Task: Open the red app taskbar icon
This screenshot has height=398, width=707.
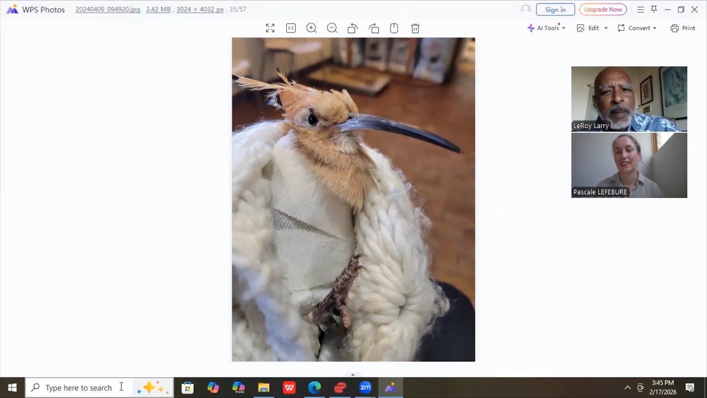Action: coord(340,387)
